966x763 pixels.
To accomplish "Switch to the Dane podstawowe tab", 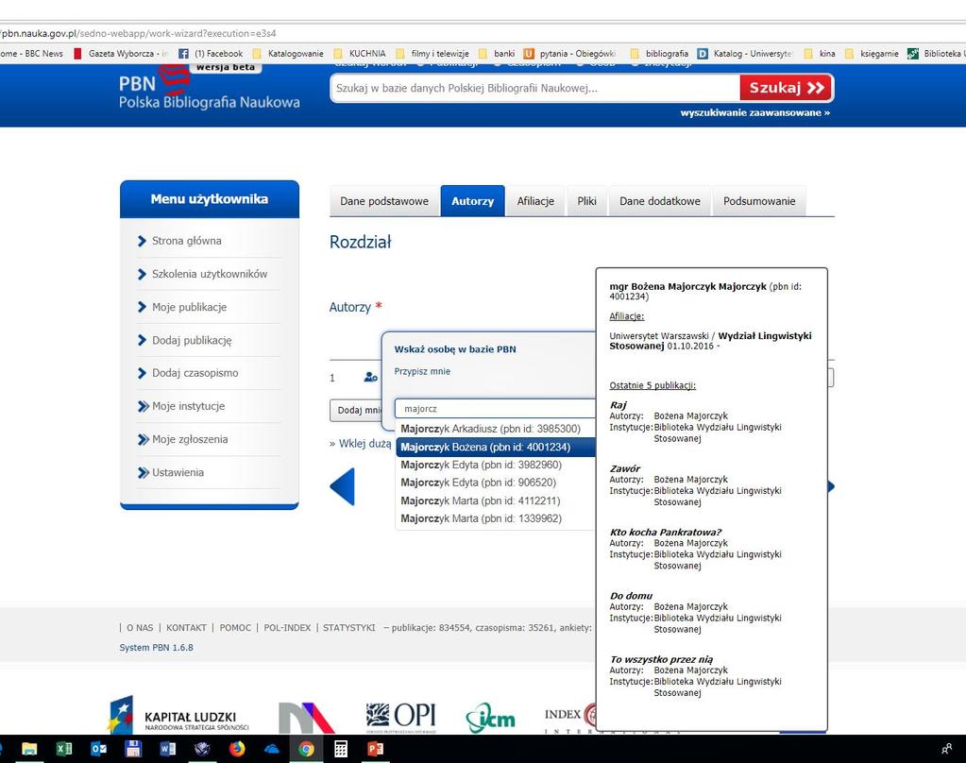I will 383,201.
